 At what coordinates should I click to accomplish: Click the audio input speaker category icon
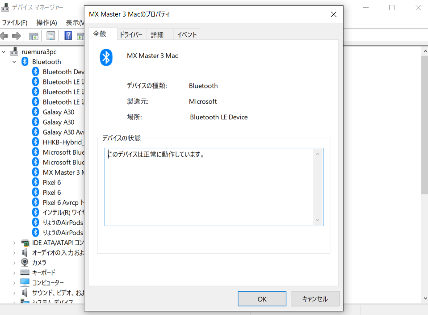(x=25, y=252)
